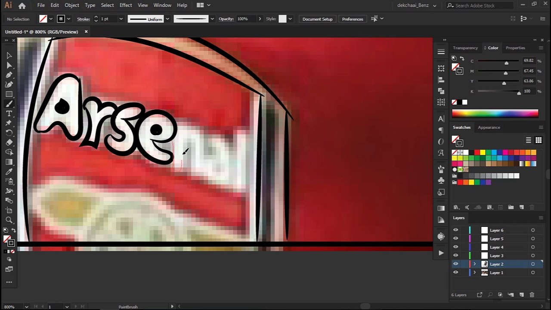551x310 pixels.
Task: Switch to the Appearance tab
Action: point(489,127)
